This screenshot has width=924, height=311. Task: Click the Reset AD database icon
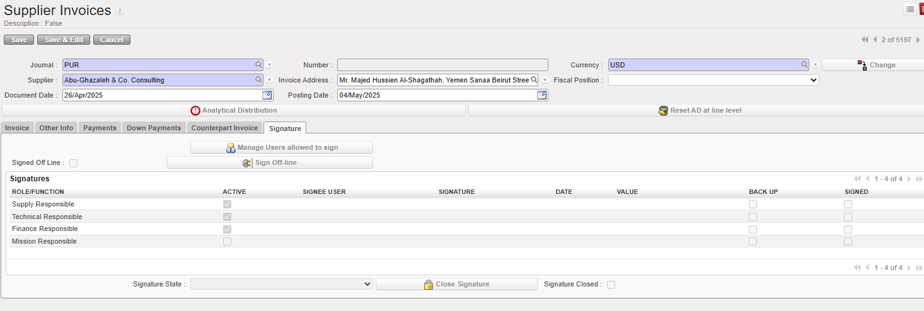coord(663,110)
